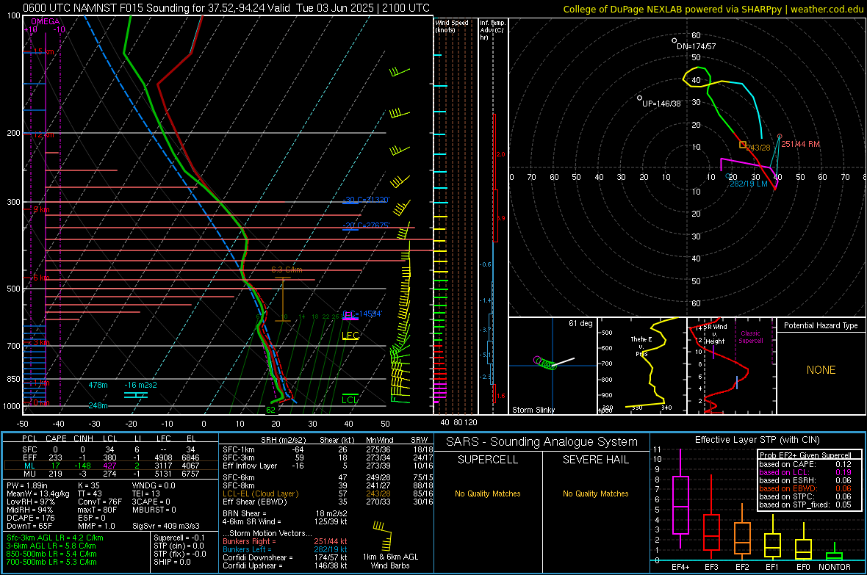This screenshot has height=575, width=867.
Task: Click the 12 km height marker
Action: tap(43, 135)
